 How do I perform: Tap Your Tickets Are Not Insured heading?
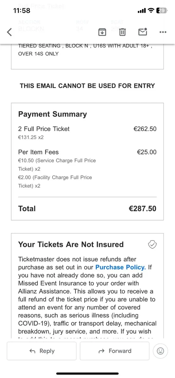pyautogui.click(x=71, y=244)
